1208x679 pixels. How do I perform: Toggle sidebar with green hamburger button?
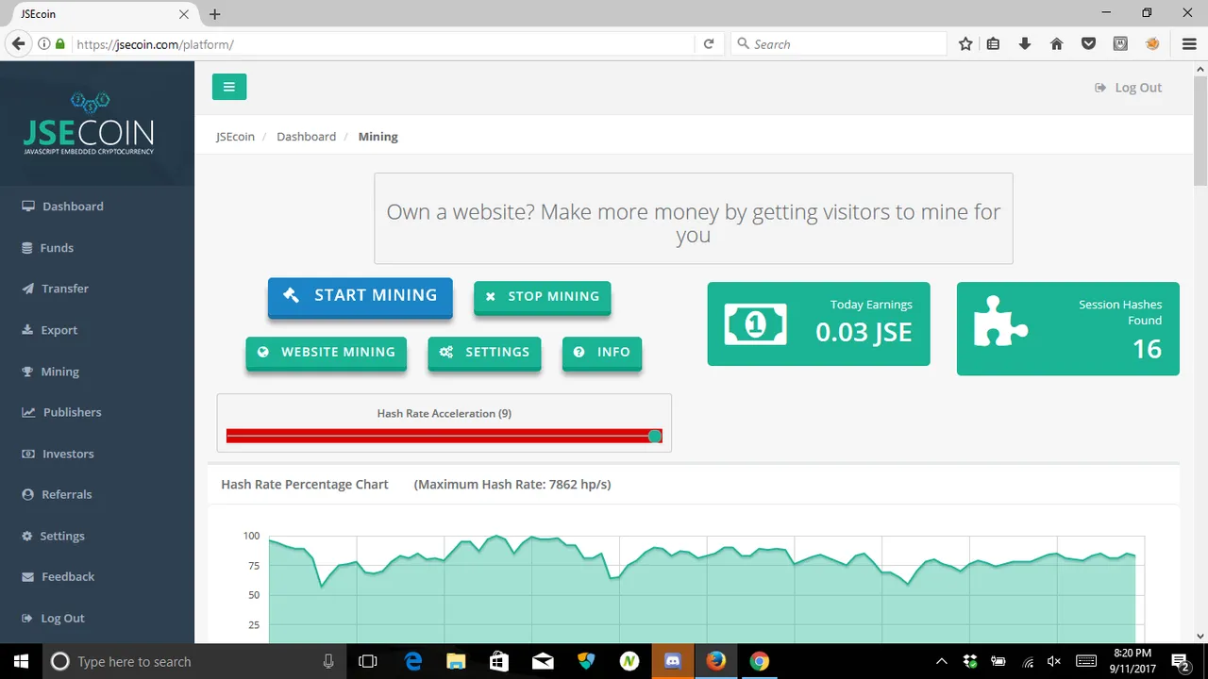tap(229, 87)
